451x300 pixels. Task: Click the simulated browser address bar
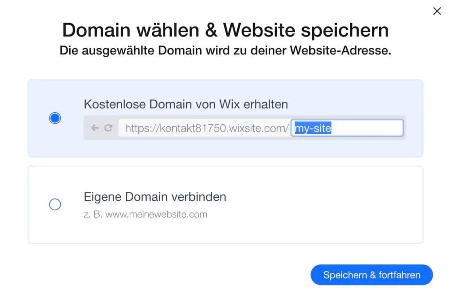[x=244, y=128]
